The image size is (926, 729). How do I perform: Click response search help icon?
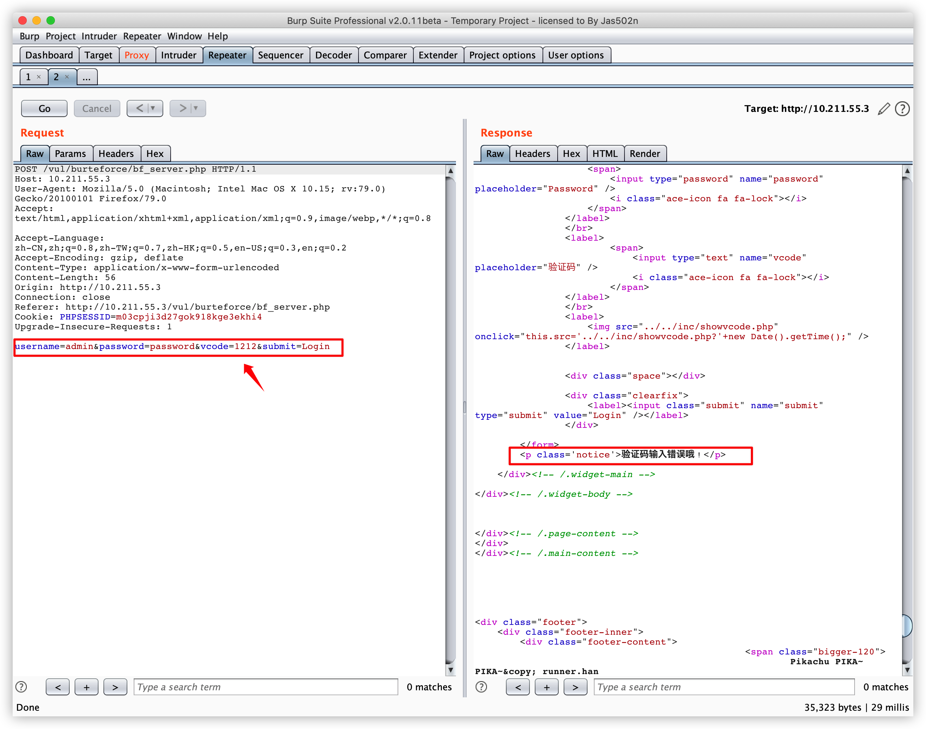481,687
